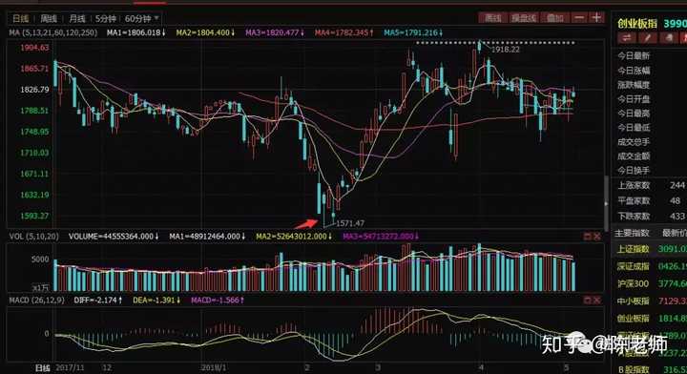This screenshot has height=374, width=687.
Task: Open 沪深300 in the index list
Action: pos(633,283)
